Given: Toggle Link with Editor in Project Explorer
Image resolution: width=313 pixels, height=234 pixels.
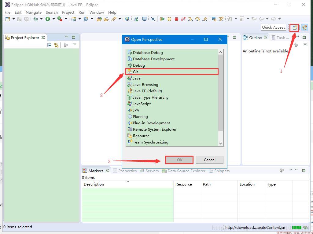Looking at the screenshot, I should coord(56,45).
